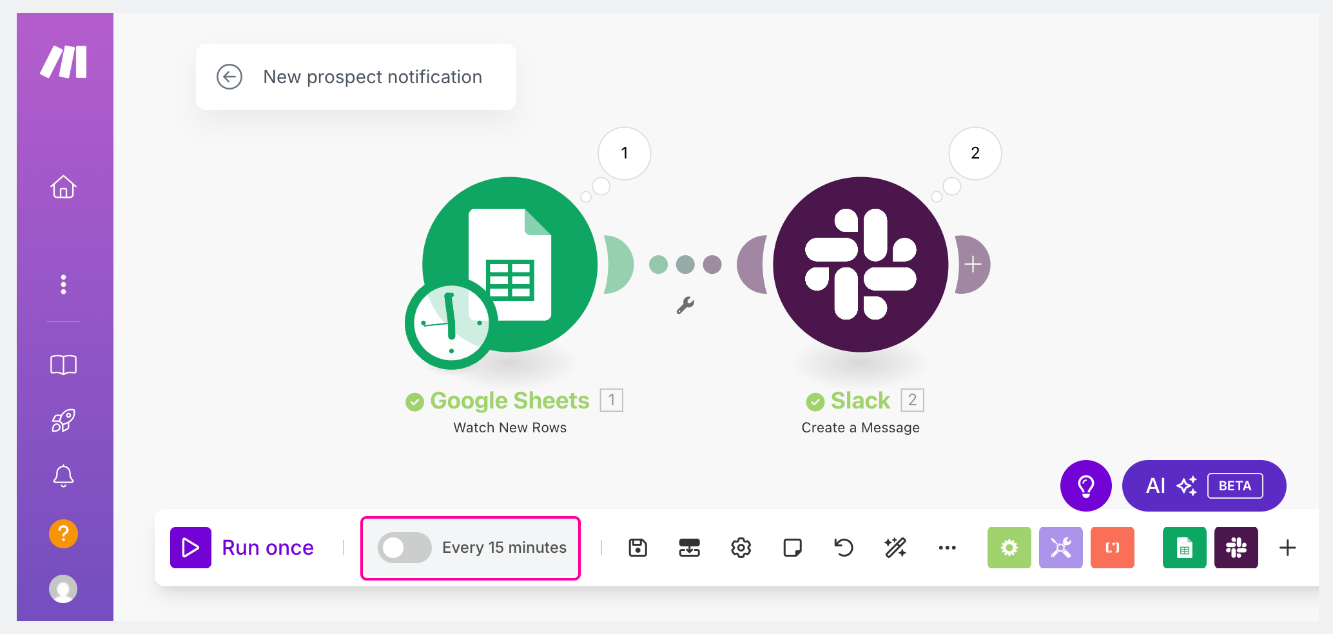Add a favorite app with the plus
This screenshot has height=634, width=1333.
pos(1287,548)
